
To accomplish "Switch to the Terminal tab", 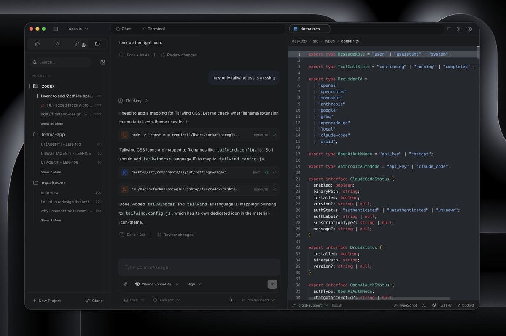I will coord(153,29).
